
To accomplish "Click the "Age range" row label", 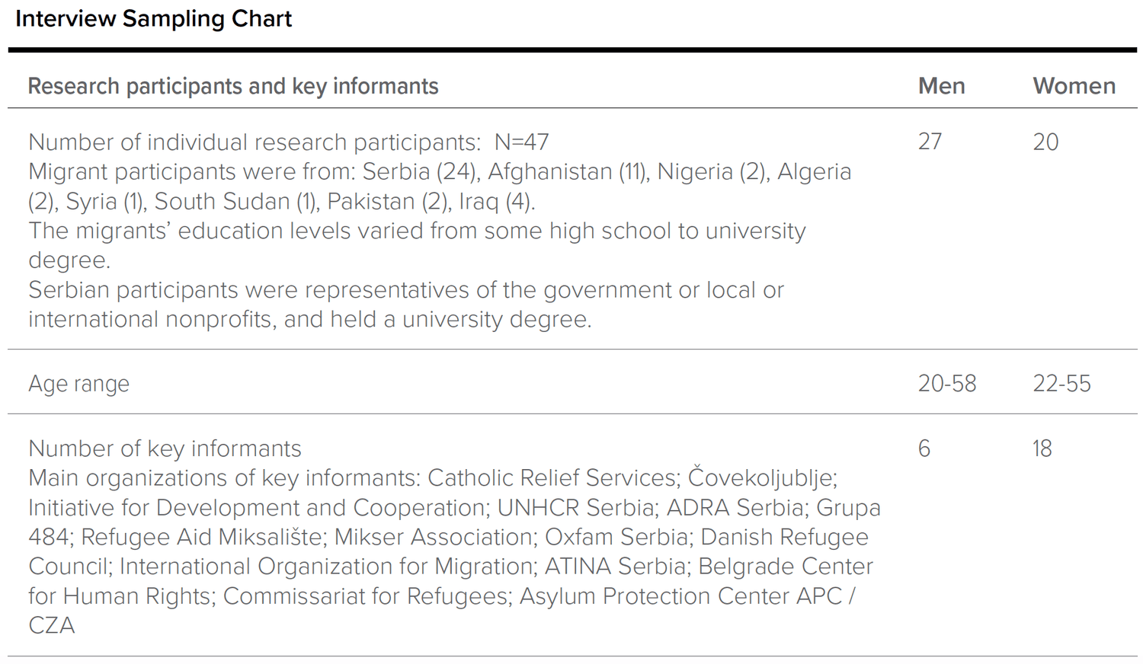I will point(78,384).
